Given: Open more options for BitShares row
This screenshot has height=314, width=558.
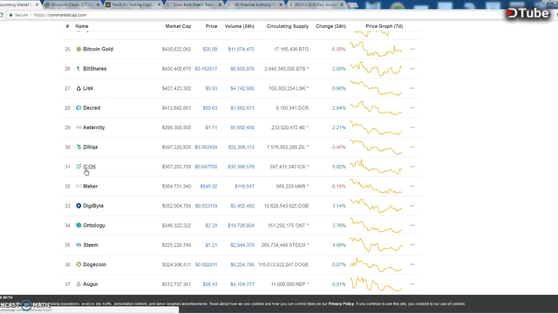Looking at the screenshot, I should 412,69.
